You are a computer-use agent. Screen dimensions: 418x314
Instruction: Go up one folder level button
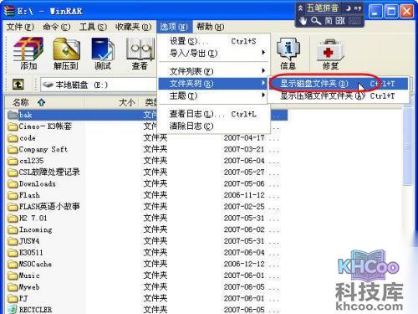(18, 84)
